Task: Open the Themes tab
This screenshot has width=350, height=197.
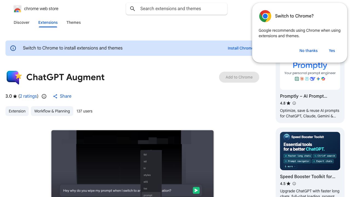Action: [74, 22]
